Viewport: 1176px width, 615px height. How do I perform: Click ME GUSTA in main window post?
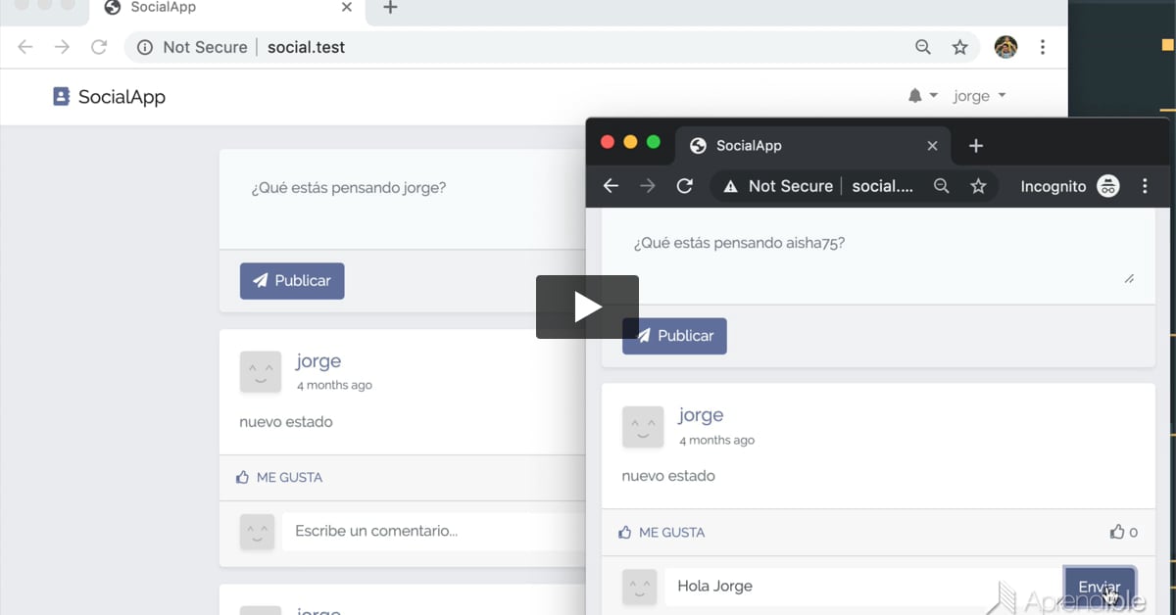279,478
